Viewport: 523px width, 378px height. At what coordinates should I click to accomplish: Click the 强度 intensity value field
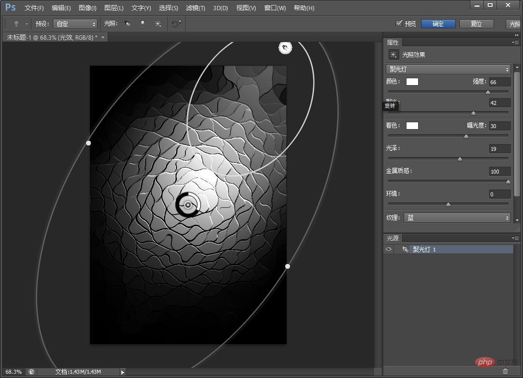tap(499, 82)
